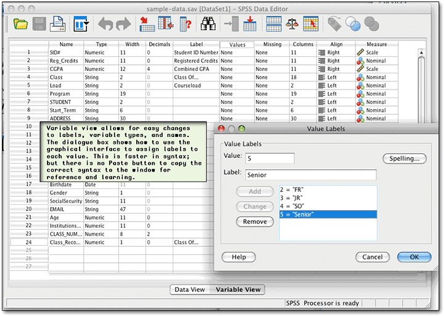
Task: Click the Change button in Value Labels
Action: (255, 206)
